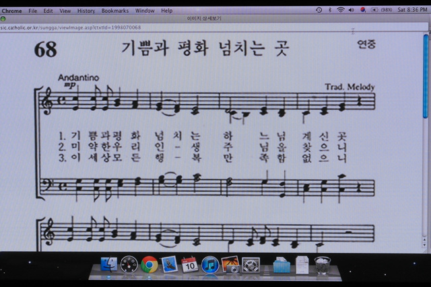This screenshot has width=431, height=287.
Task: Click the window title 이미지 상세보기
Action: click(x=204, y=18)
